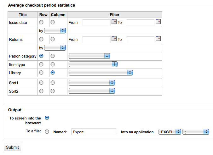Open the delimiter semicolon dropdown

coord(196,132)
